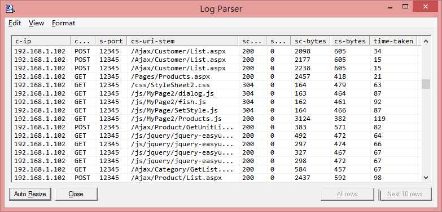
Task: Click the Log Parser app icon in title bar
Action: [10, 8]
